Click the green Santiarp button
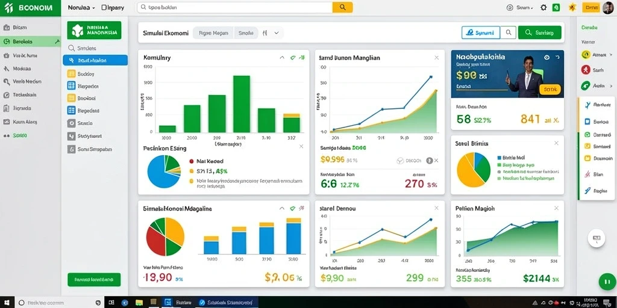Screen dimensions: 617x308 pyautogui.click(x=539, y=32)
